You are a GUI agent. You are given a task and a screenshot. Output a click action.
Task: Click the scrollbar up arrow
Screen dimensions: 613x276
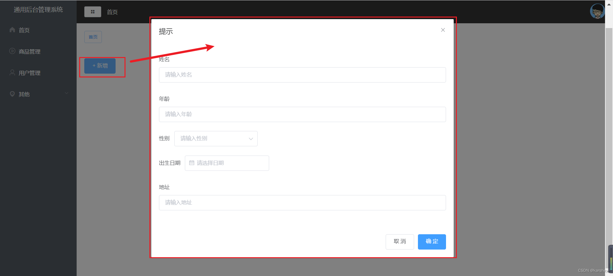click(x=609, y=4)
